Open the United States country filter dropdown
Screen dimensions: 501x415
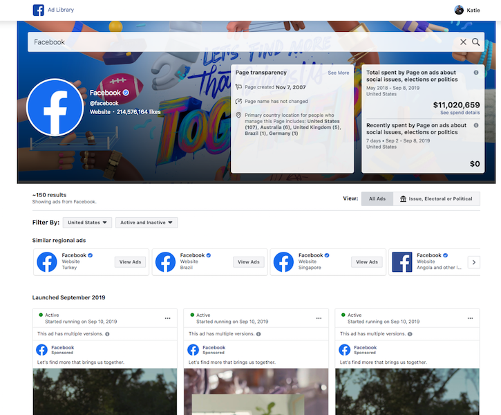(87, 223)
